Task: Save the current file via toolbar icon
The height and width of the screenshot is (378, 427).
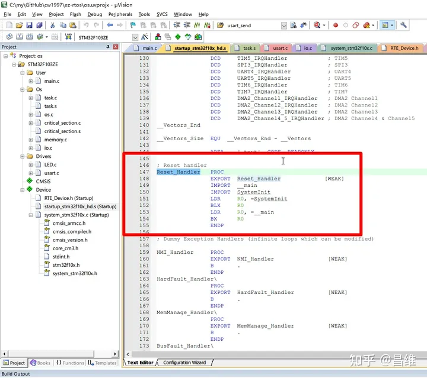Action: (x=29, y=25)
